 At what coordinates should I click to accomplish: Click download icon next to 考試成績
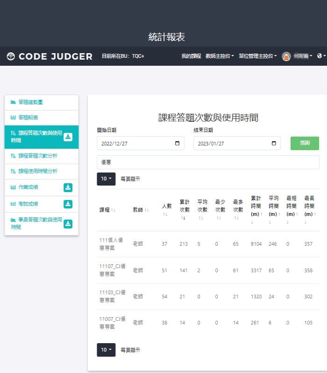click(68, 204)
